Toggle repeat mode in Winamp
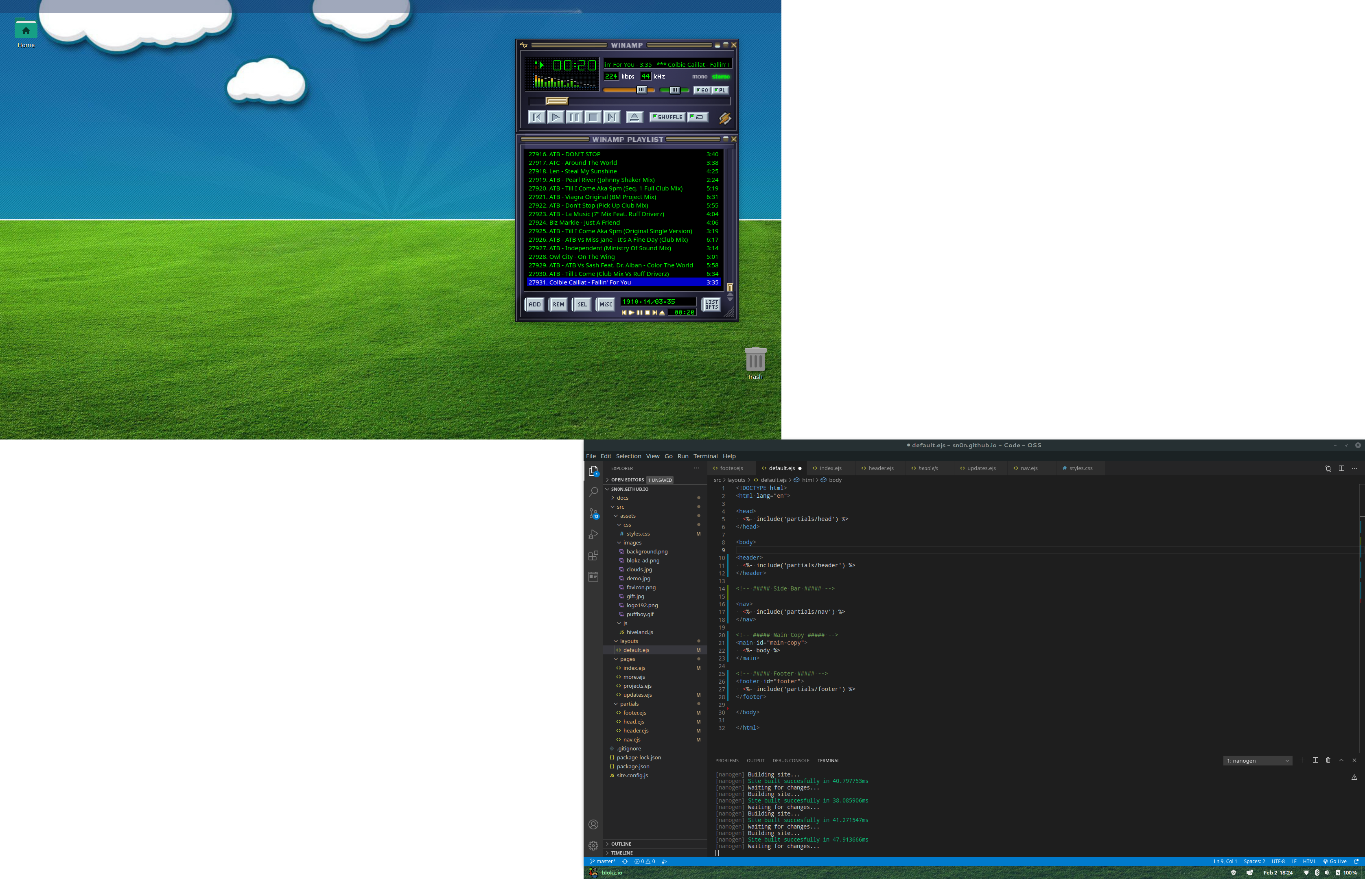This screenshot has height=879, width=1365. [x=698, y=117]
